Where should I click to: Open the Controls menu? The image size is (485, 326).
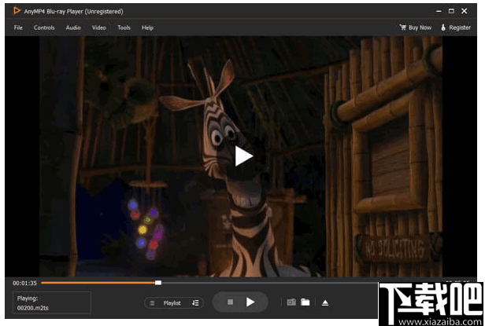(44, 27)
